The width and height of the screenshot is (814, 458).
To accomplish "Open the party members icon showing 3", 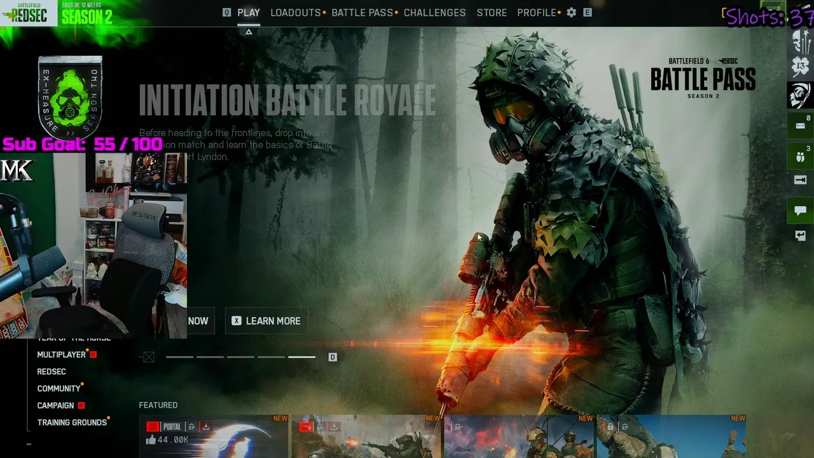I will point(800,156).
